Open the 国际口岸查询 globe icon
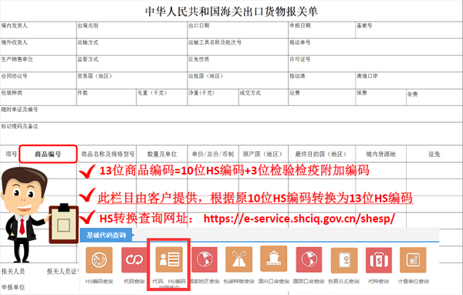Screen dimensions: 463x295 309,259
